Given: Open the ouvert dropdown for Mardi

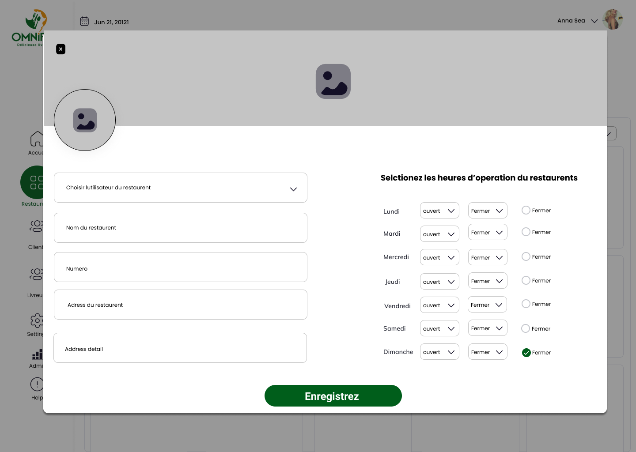Looking at the screenshot, I should click(439, 234).
